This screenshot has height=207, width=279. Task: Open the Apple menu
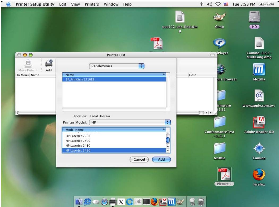[8, 4]
